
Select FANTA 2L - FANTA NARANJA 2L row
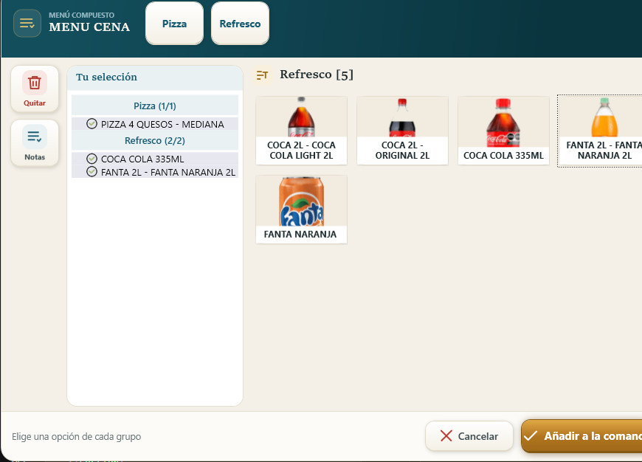155,172
